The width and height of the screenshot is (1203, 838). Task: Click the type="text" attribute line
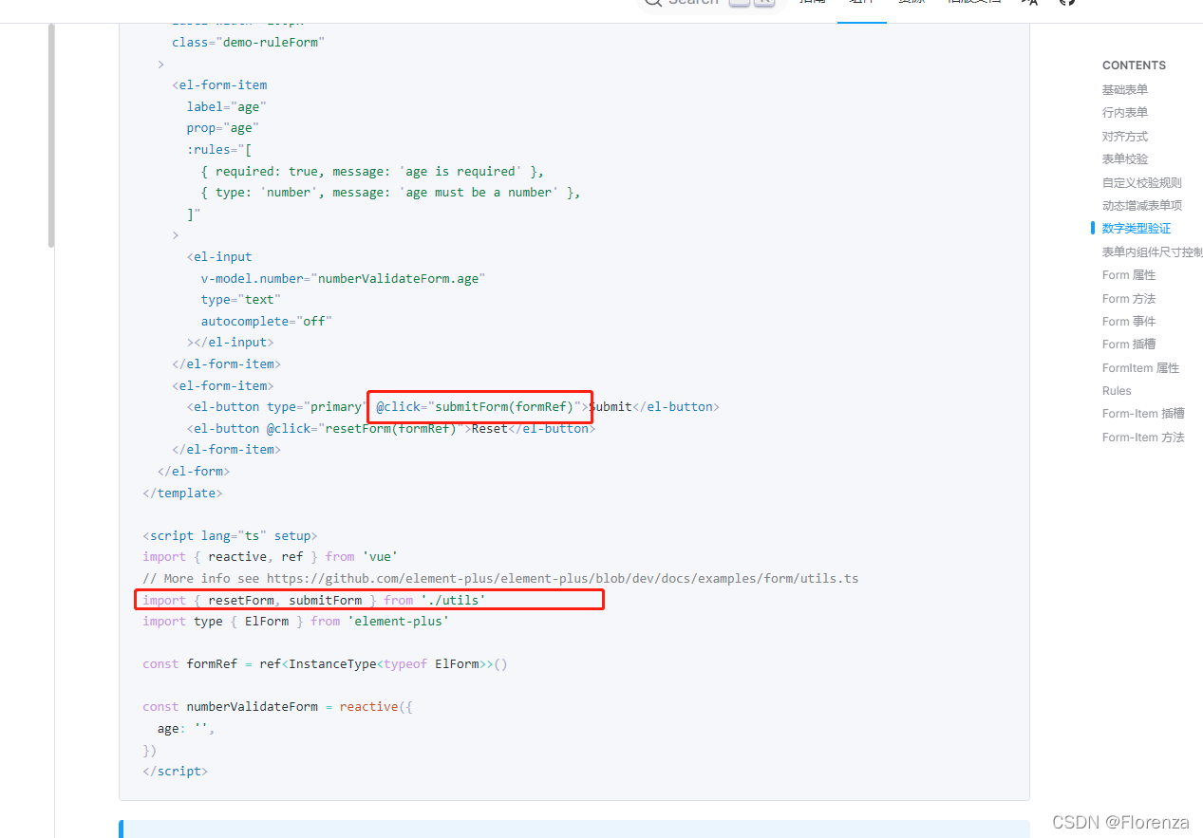pos(240,300)
